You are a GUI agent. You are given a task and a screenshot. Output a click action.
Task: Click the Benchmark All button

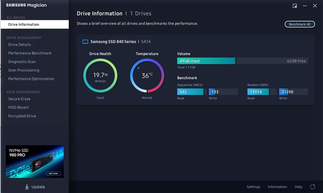(x=300, y=24)
